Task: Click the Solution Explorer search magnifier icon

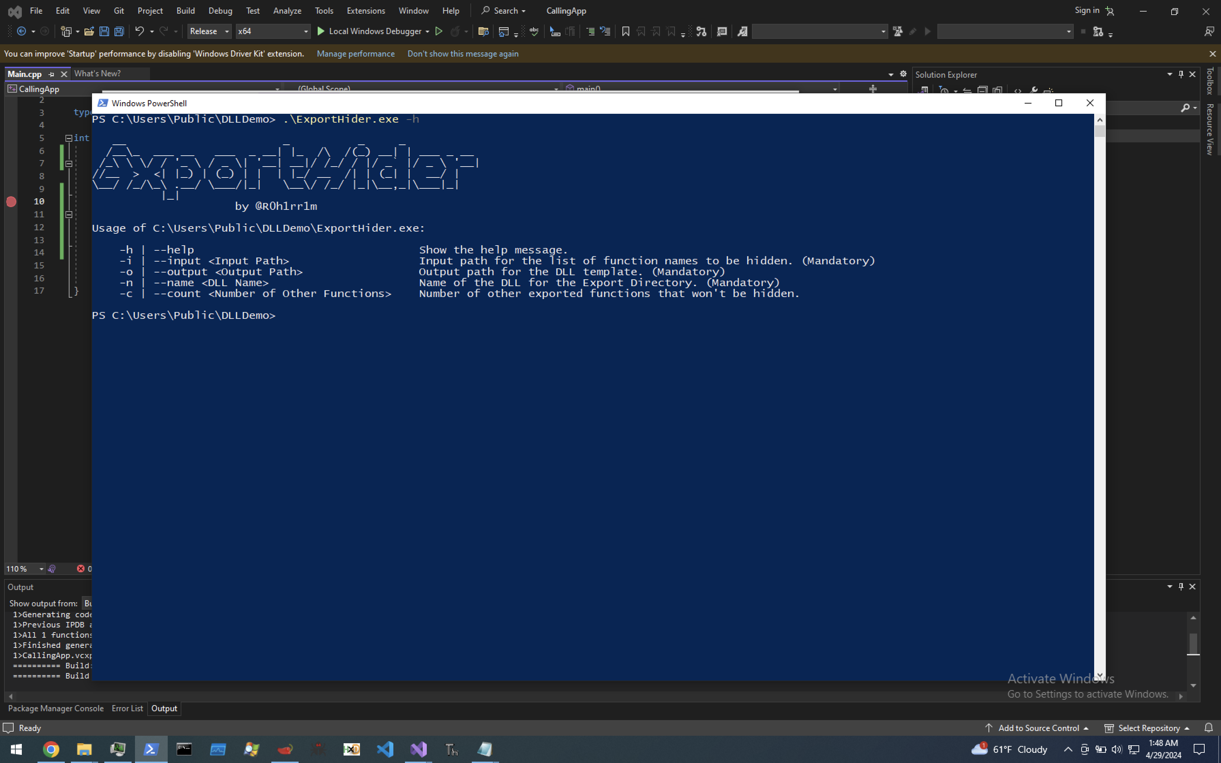Action: point(1185,108)
